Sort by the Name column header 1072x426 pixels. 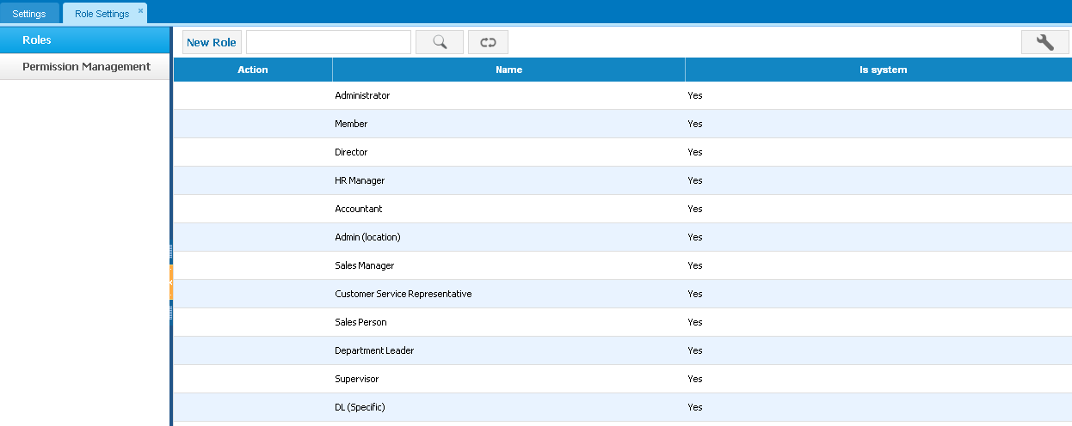coord(509,70)
